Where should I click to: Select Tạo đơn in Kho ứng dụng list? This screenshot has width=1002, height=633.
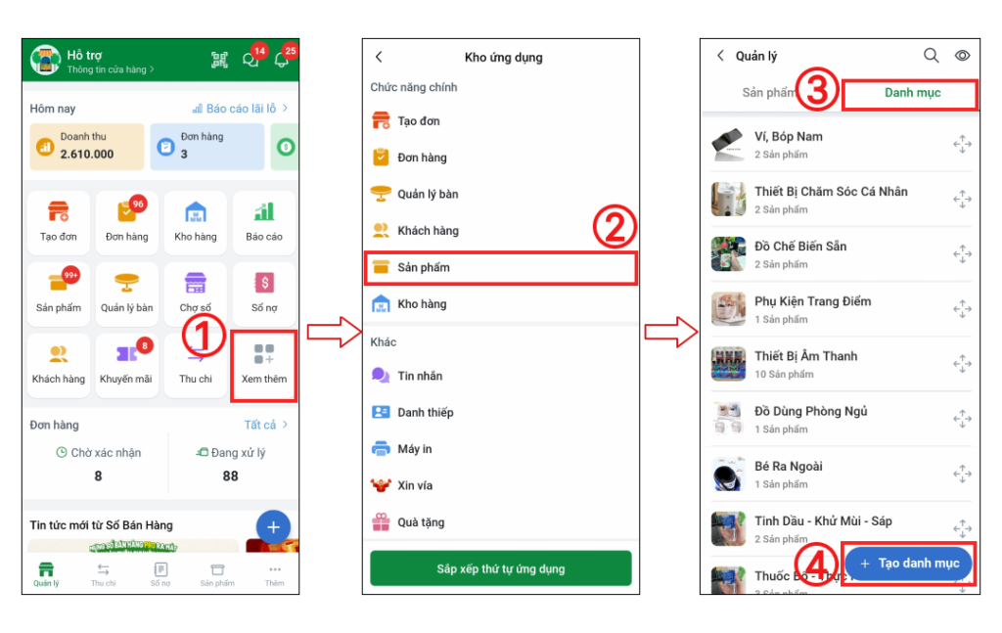[x=501, y=120]
